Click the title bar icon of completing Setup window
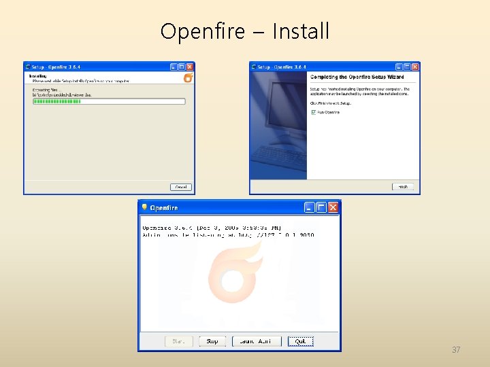 254,67
